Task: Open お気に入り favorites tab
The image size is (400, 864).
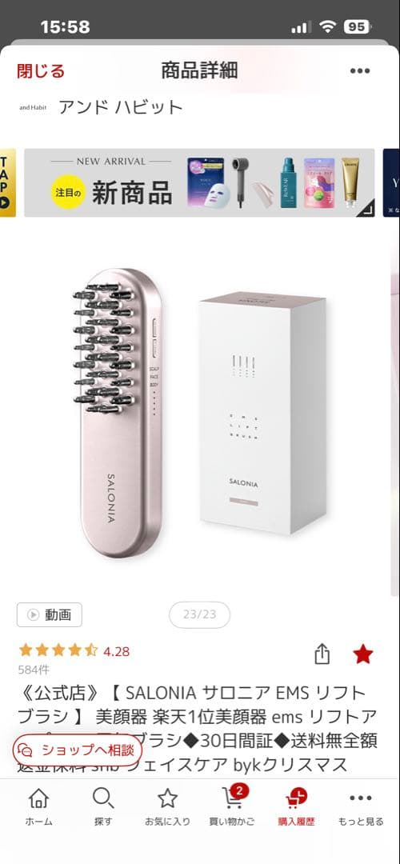Action: (x=167, y=806)
